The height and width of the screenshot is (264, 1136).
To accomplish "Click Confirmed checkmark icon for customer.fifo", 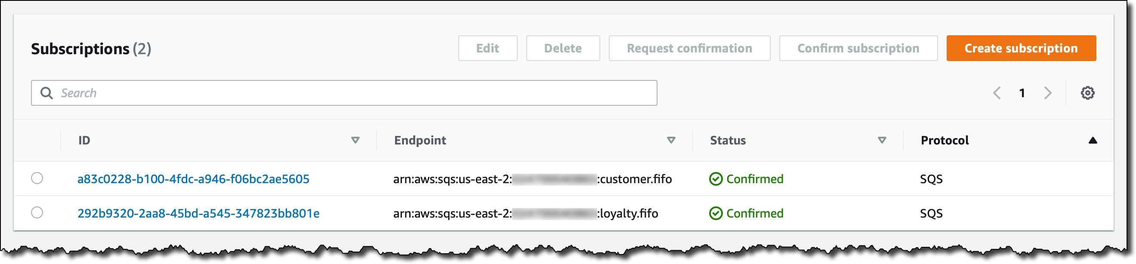I will (715, 179).
